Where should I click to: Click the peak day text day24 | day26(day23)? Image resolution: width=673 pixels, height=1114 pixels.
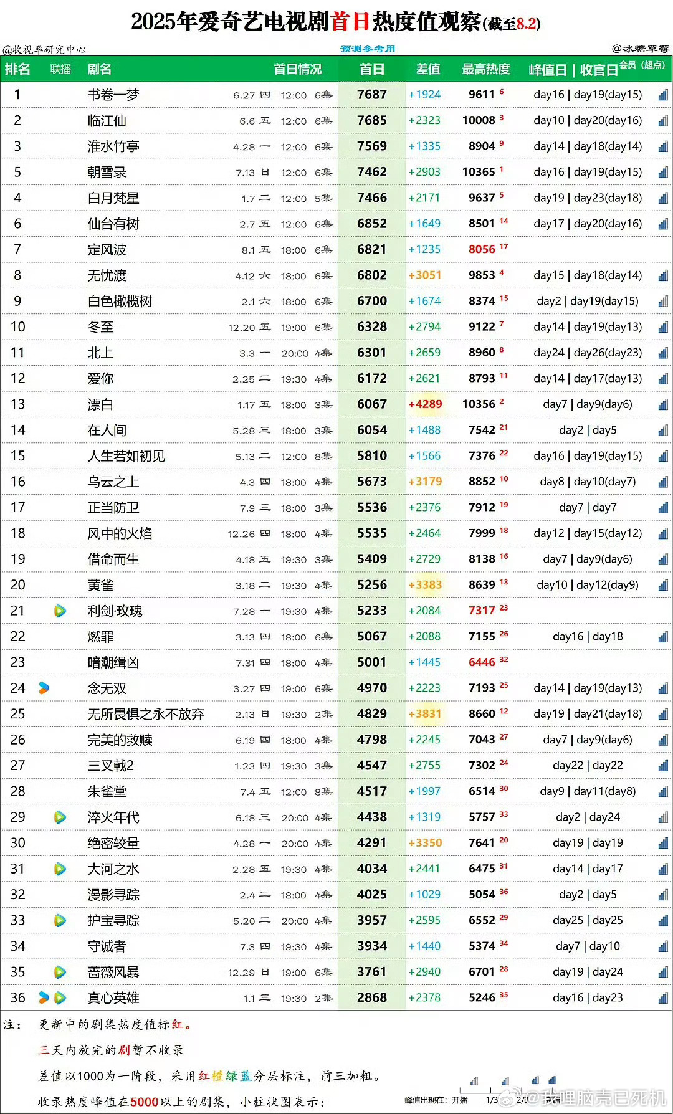(588, 353)
